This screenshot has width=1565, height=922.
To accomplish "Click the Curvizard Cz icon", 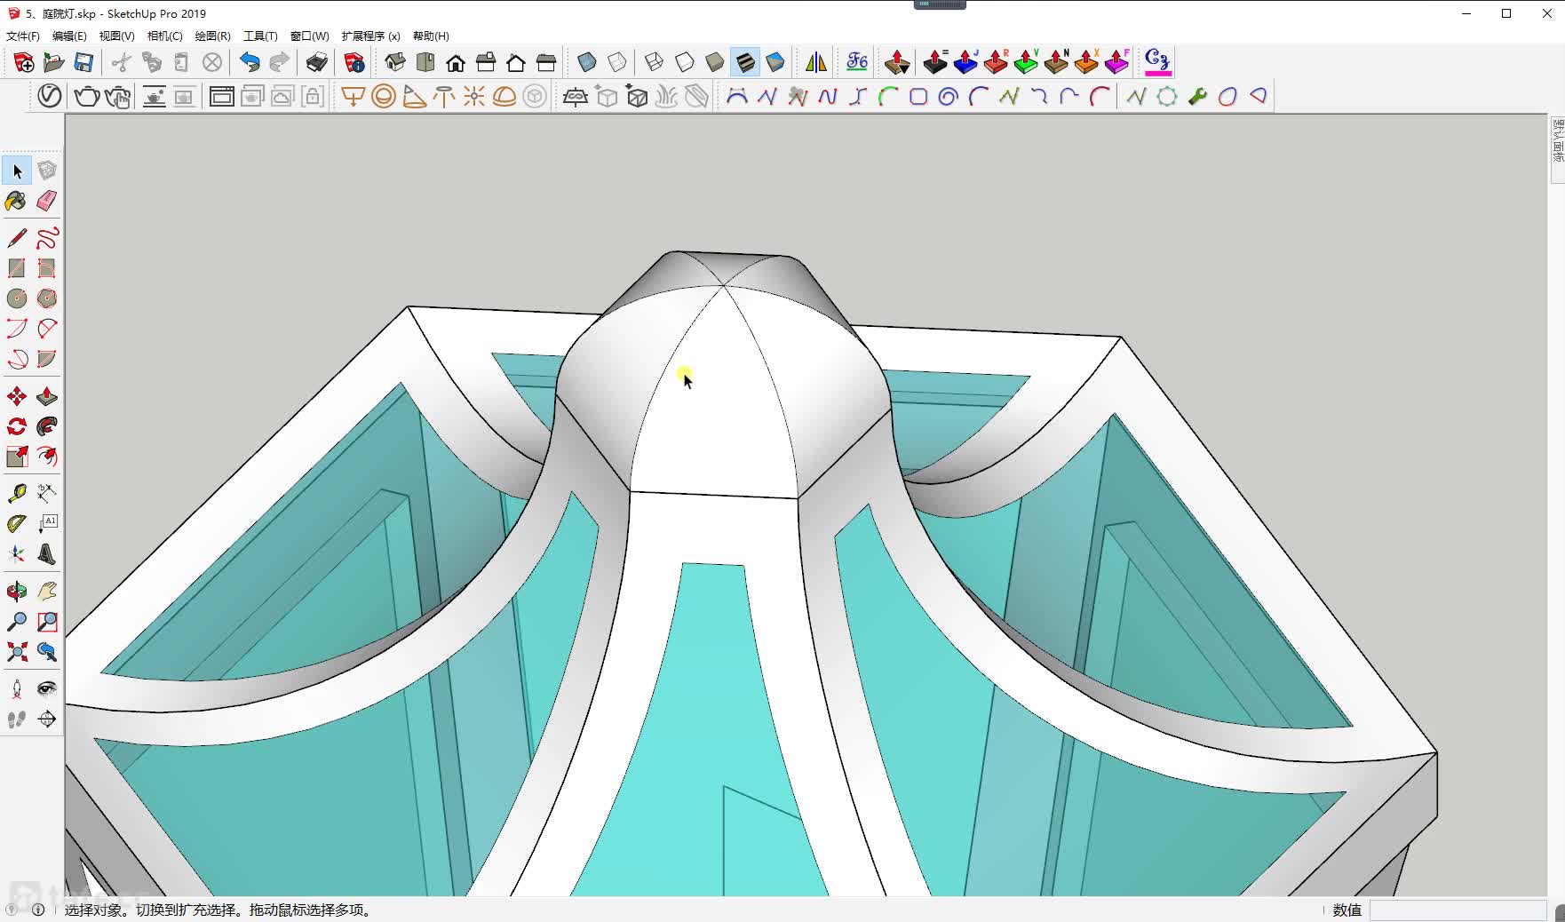I will [1157, 62].
